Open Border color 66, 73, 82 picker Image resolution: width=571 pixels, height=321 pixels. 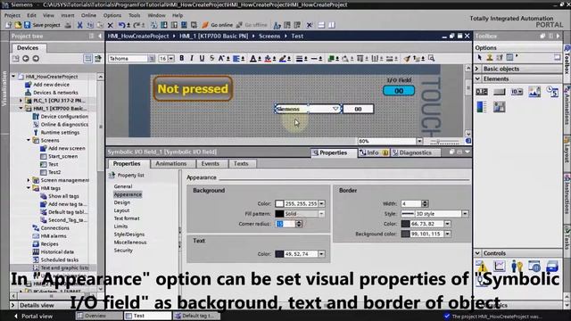[x=447, y=224]
